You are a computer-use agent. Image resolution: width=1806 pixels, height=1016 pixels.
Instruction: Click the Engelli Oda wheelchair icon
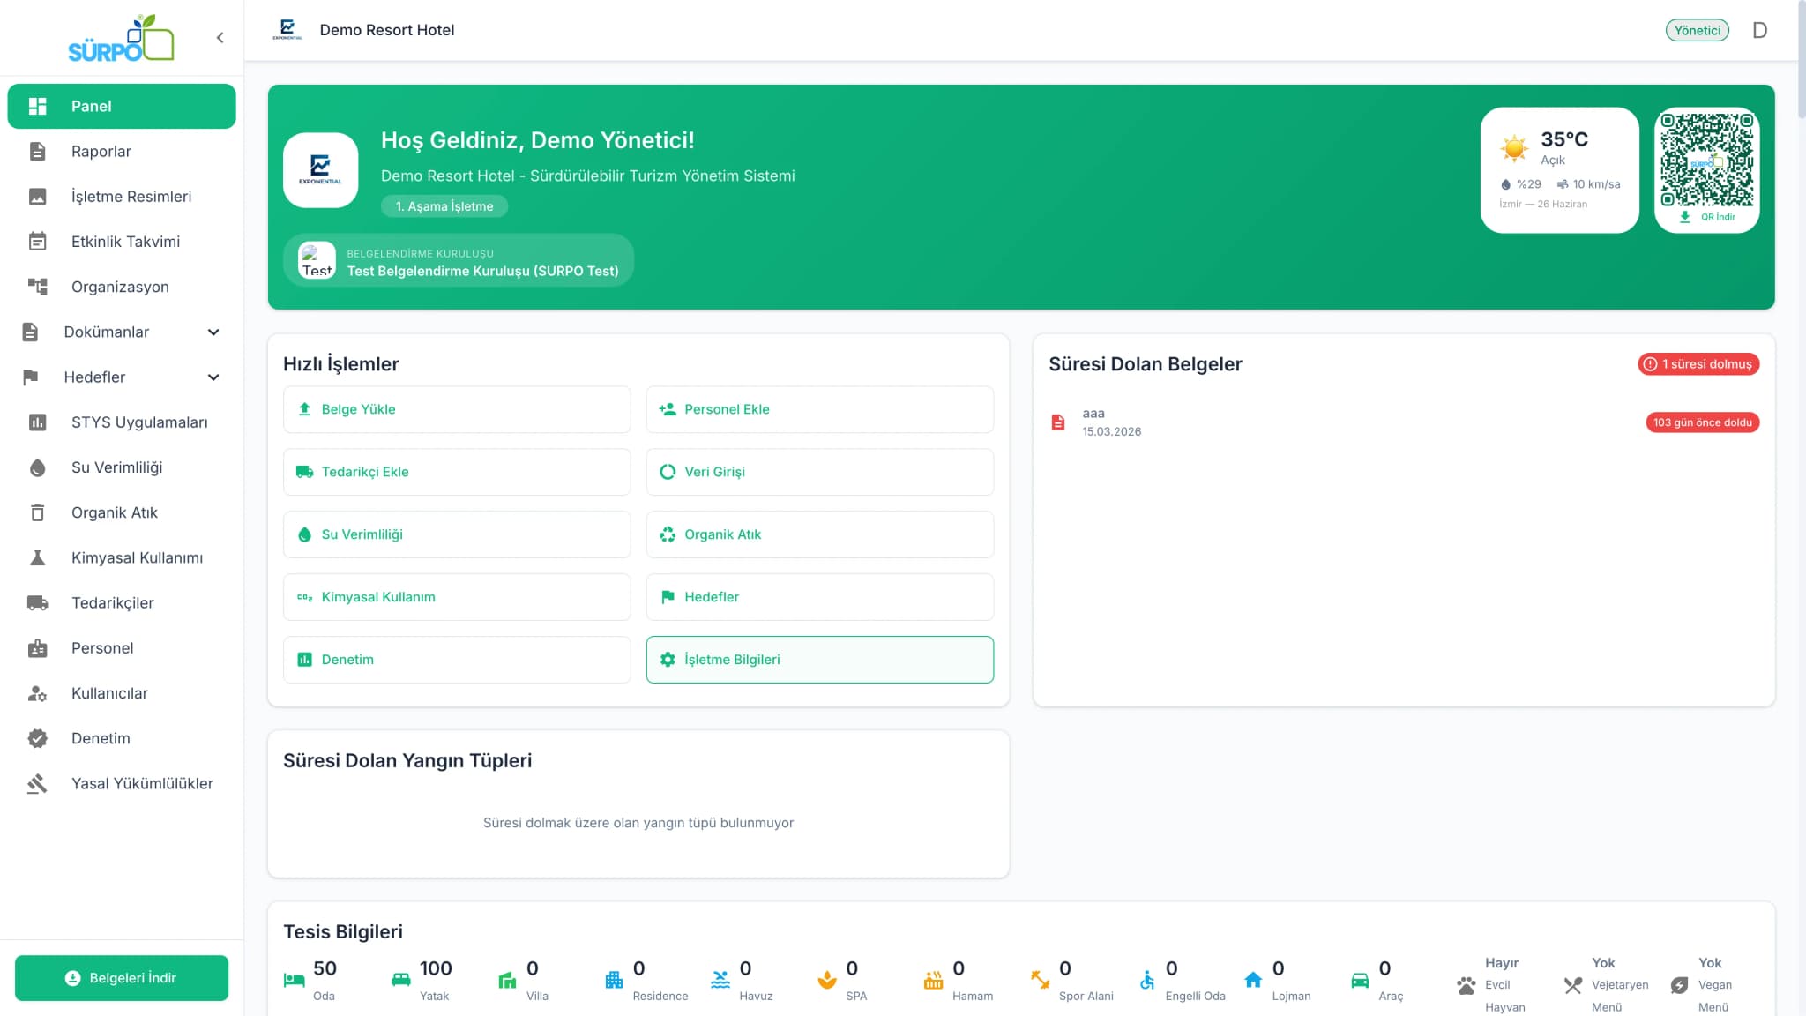[x=1146, y=980]
